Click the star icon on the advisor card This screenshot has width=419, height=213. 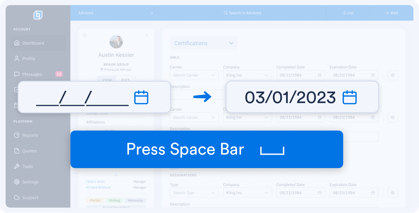tap(84, 35)
